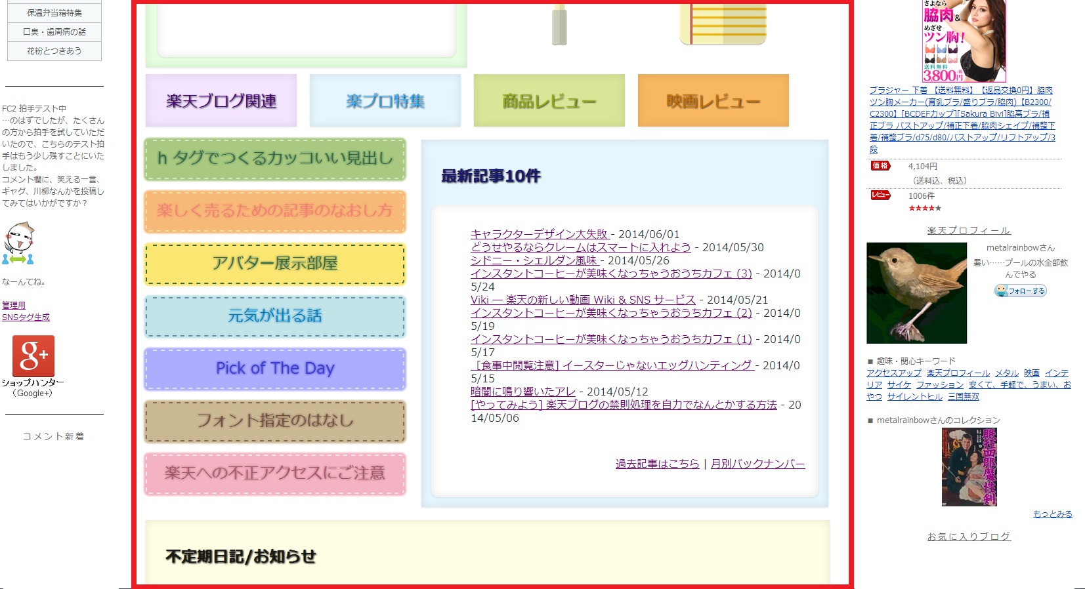Open the 商品レビュー category button
Viewport: 1085px width, 589px height.
pyautogui.click(x=549, y=101)
